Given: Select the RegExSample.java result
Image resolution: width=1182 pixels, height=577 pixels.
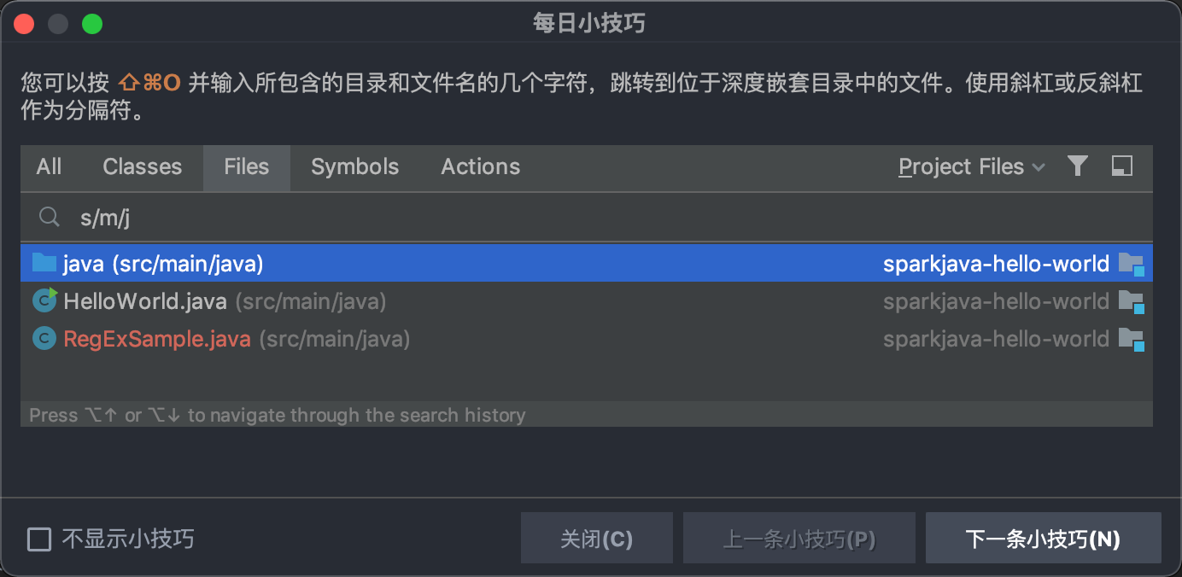Looking at the screenshot, I should [157, 339].
